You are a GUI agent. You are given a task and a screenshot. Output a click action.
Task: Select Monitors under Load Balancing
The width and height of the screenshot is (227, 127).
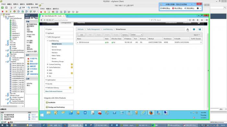pyautogui.click(x=54, y=53)
